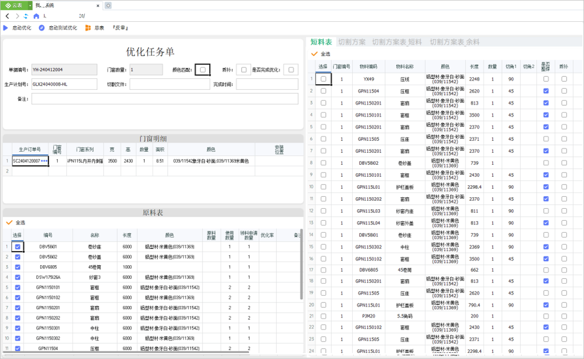Check the select box for row YX49

coord(324,79)
